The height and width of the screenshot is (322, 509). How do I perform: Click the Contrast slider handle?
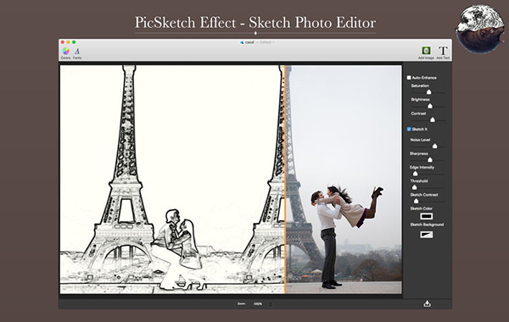(x=433, y=119)
